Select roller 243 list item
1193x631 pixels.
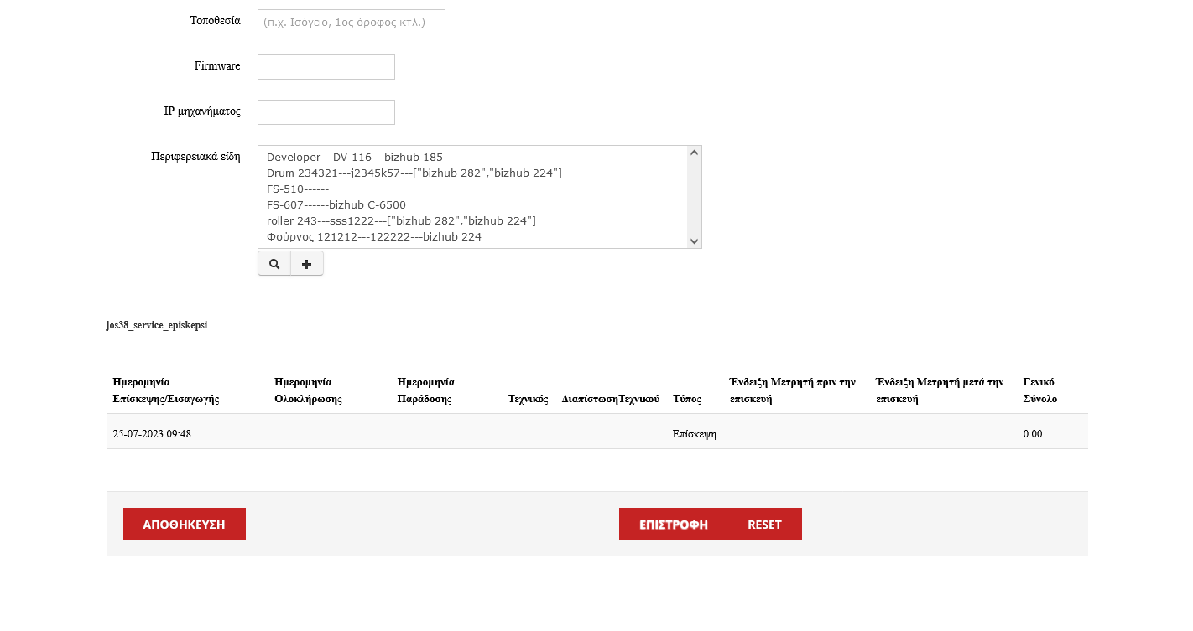click(401, 221)
